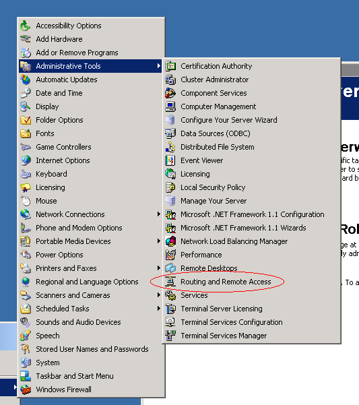Open Display settings entry
The height and width of the screenshot is (405, 359).
tap(90, 106)
